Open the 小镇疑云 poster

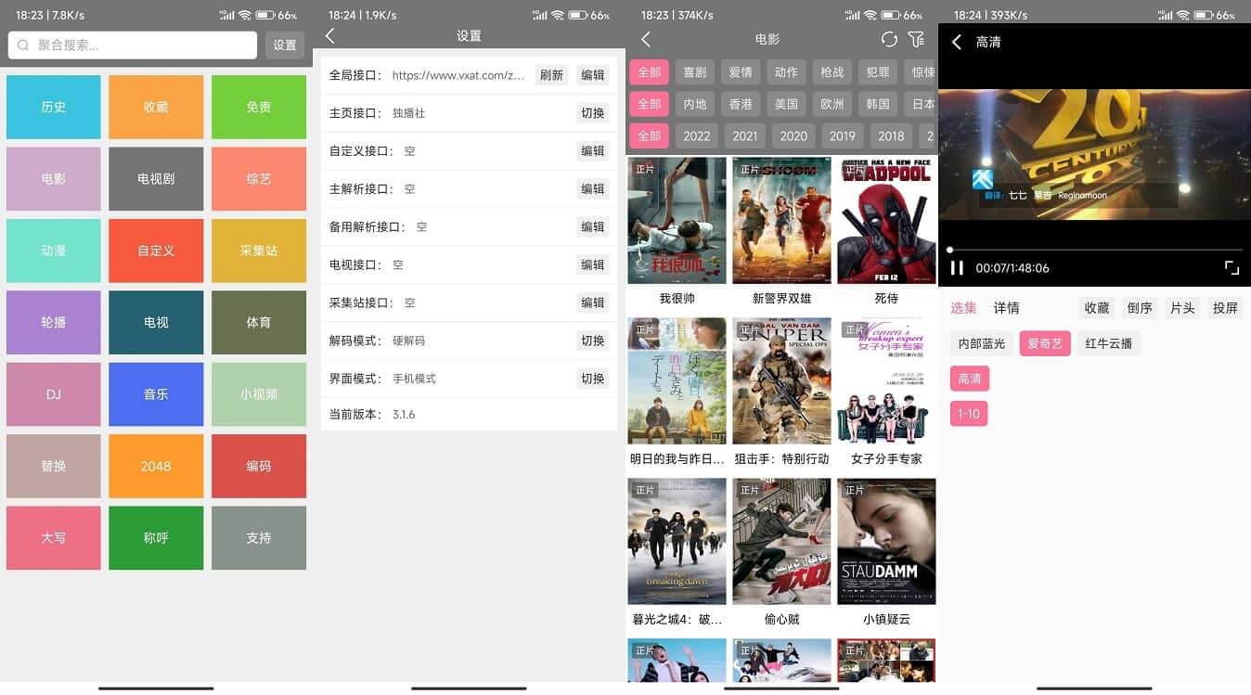[886, 542]
